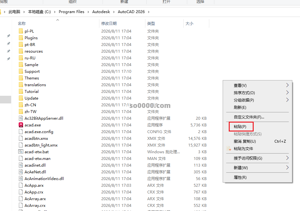Open dropdown chevron after AutoCAD 2026 breadcrumb
This screenshot has height=211, width=300.
tap(149, 12)
